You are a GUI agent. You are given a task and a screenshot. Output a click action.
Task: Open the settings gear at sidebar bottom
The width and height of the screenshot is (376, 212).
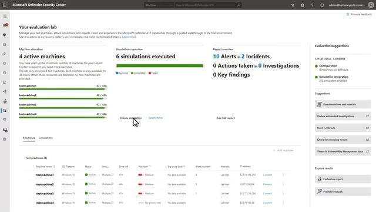coord(5,139)
